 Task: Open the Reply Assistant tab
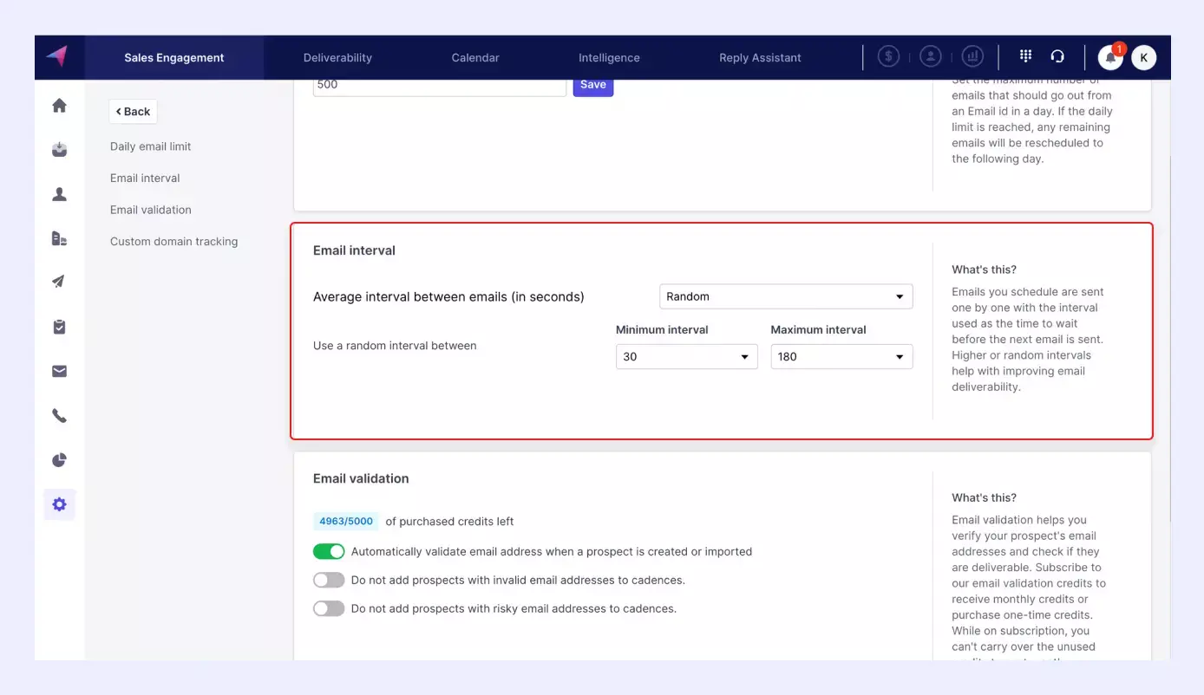pyautogui.click(x=760, y=58)
